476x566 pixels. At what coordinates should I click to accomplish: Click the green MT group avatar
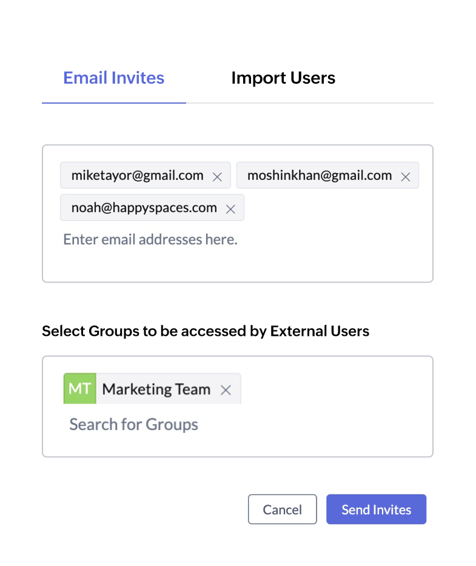point(80,389)
